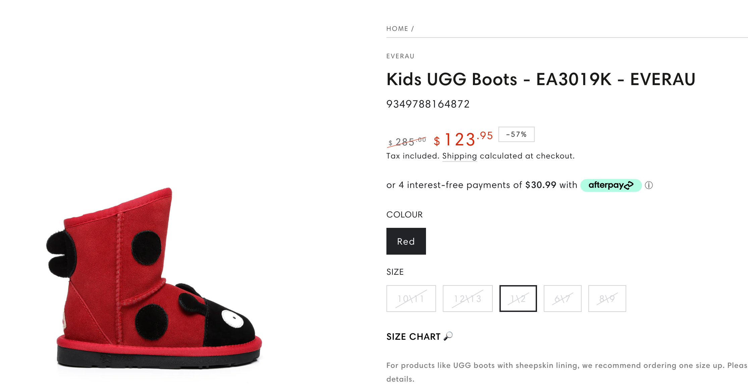
Task: Pick the size 1/2 option
Action: point(518,299)
